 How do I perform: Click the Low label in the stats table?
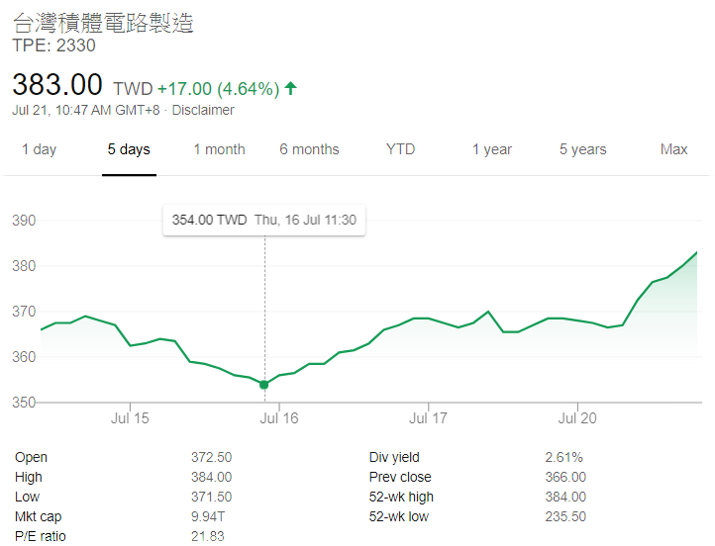(x=28, y=497)
